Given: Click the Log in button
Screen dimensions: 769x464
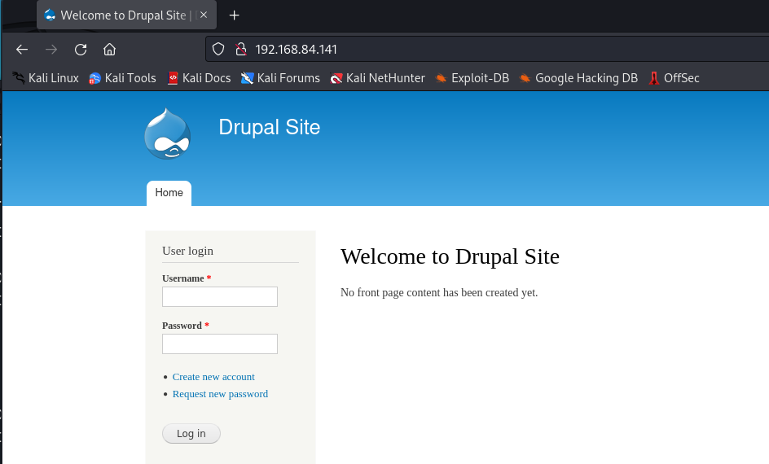Looking at the screenshot, I should [x=191, y=434].
